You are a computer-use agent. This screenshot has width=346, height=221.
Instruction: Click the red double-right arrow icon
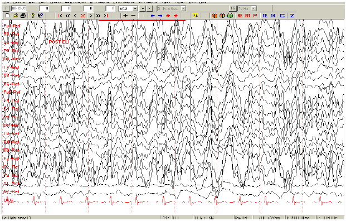pyautogui.click(x=176, y=16)
